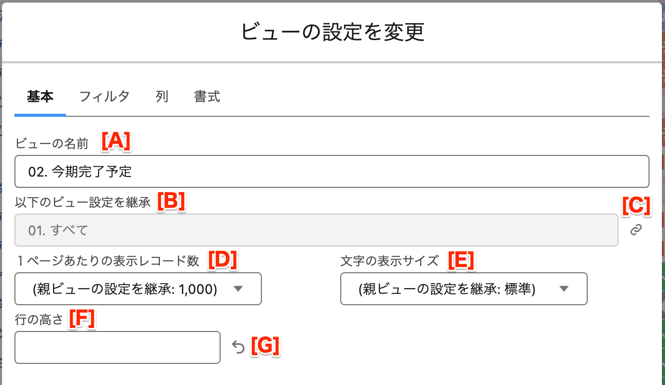The height and width of the screenshot is (385, 665).
Task: Click the ビューの名前 label
Action: pos(52,144)
